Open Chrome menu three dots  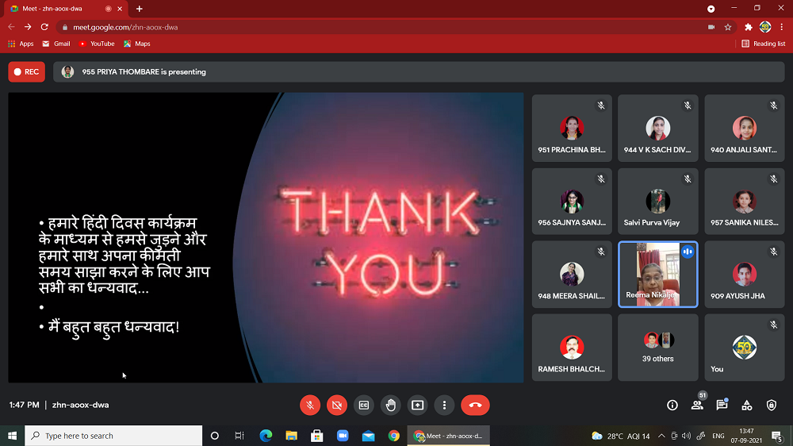pyautogui.click(x=782, y=27)
